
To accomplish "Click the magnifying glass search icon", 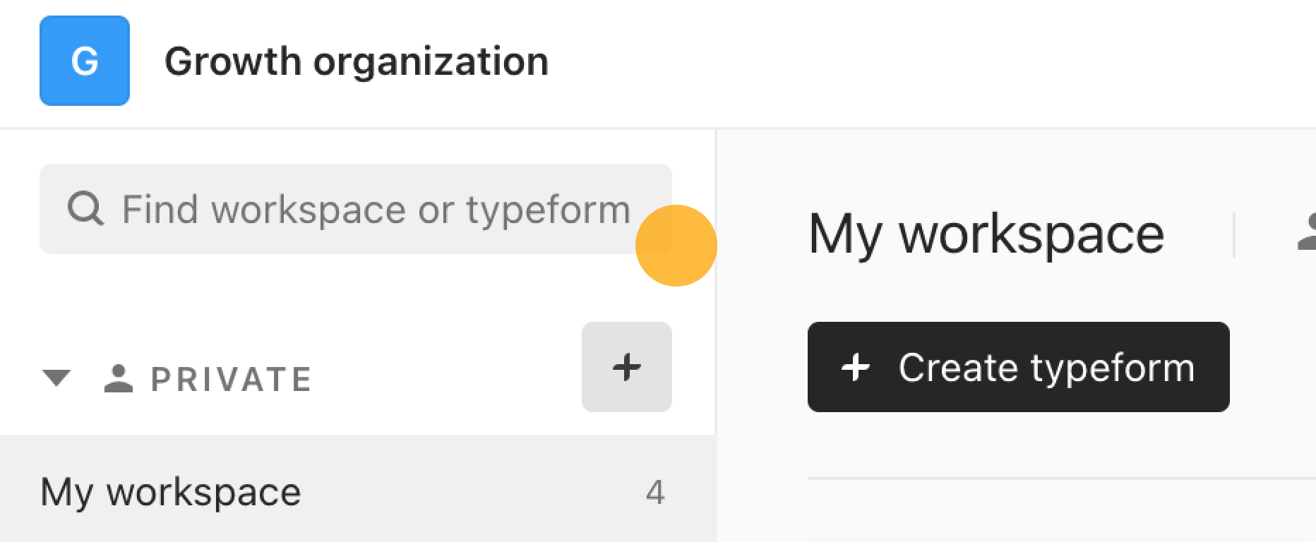I will 85,209.
